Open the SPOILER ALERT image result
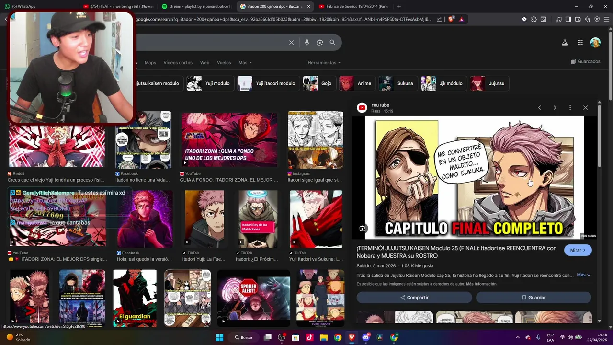613x345 pixels. pyautogui.click(x=254, y=298)
